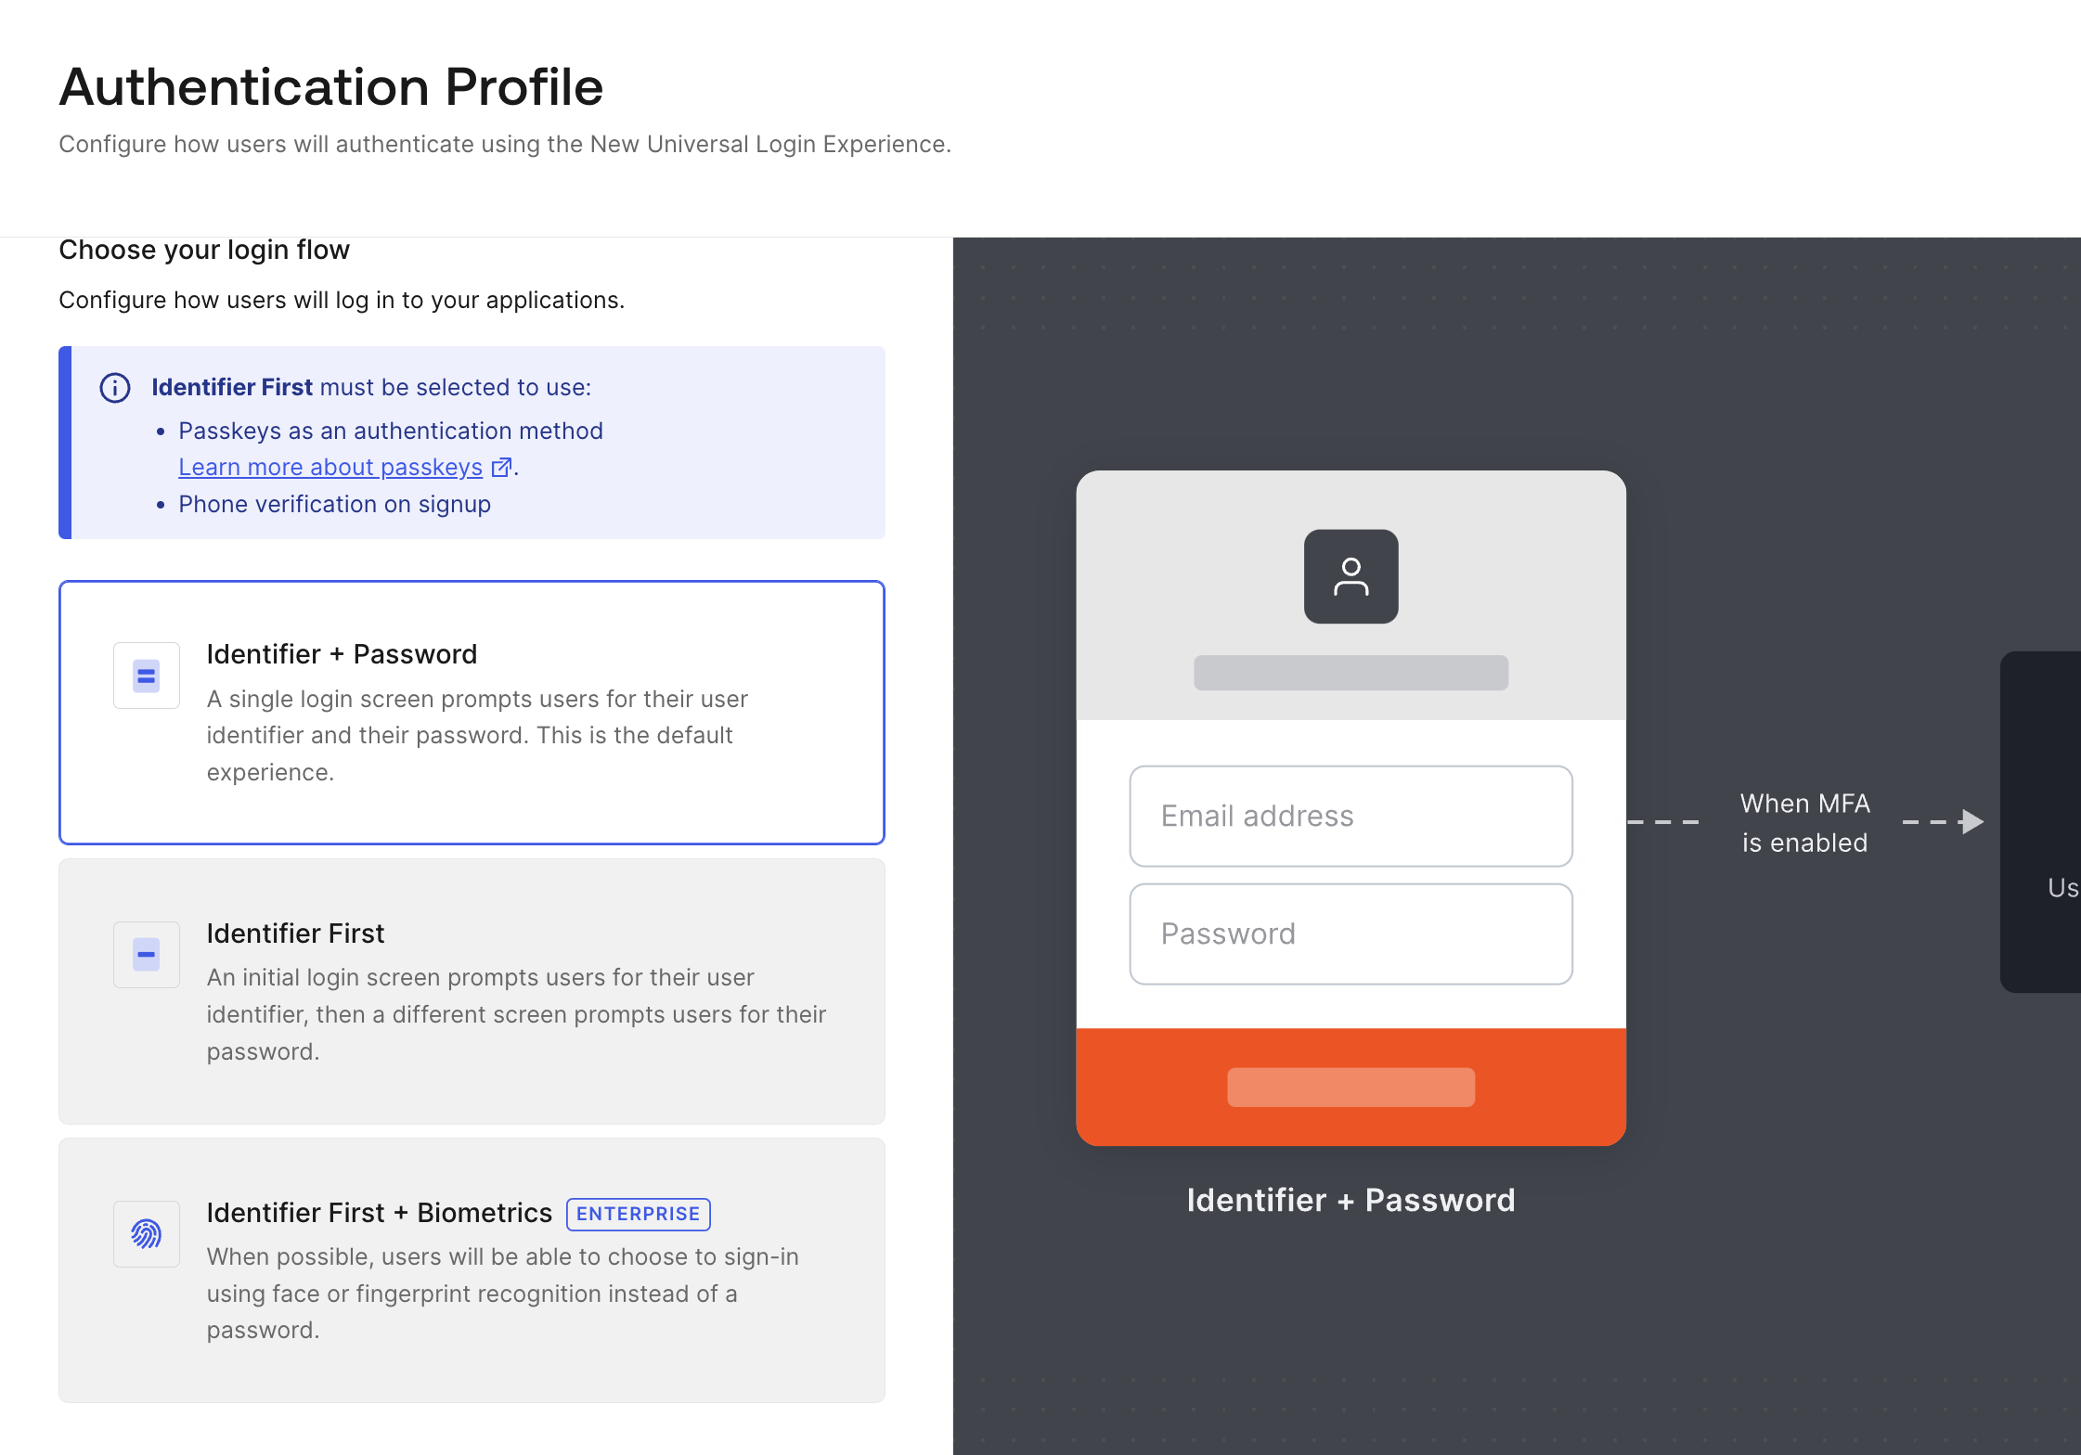Click the partially visible dark MFA card
Viewport: 2081px width, 1455px height.
tap(2040, 822)
